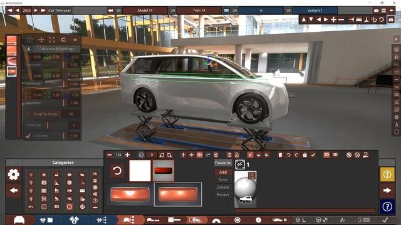Viewport: 401px width, 225px height.
Task: Move camera down with the down triangle
Action: tap(311, 19)
